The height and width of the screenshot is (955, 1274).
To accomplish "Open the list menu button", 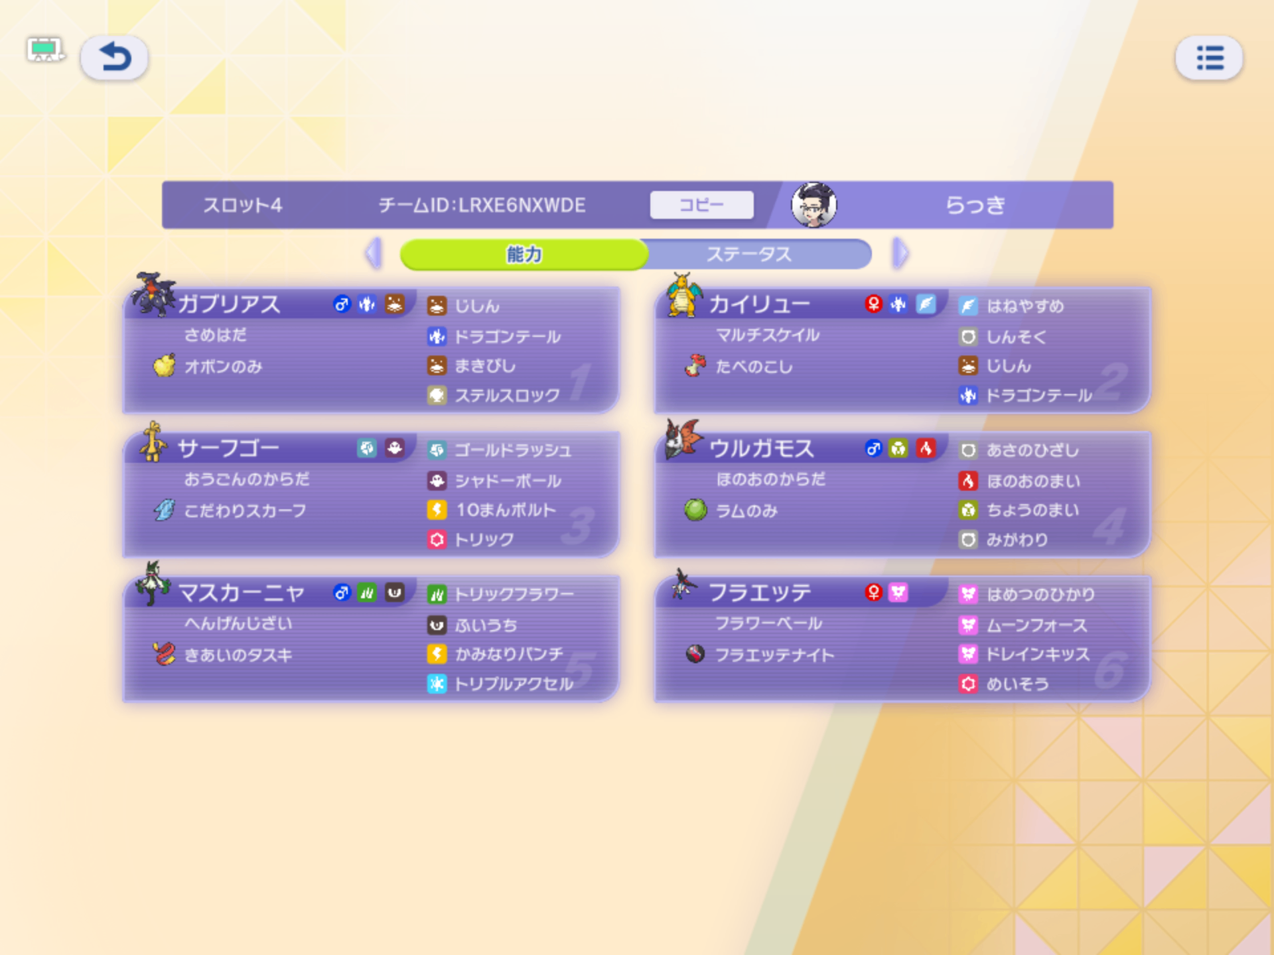I will coord(1209,58).
